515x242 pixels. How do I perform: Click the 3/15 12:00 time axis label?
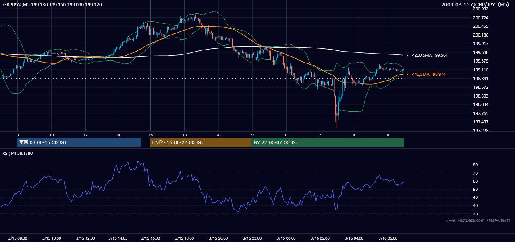pyautogui.click(x=85, y=238)
